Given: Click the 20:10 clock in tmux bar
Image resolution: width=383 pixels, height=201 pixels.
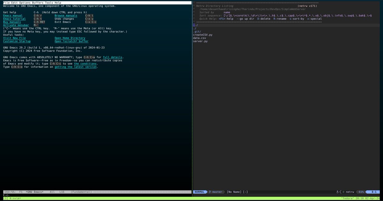Looking at the screenshot, I should click(x=360, y=198).
